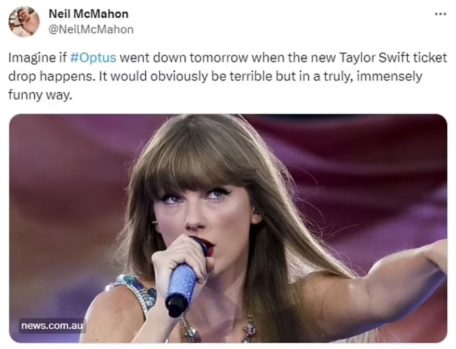Open the #Optus hashtag link
The width and height of the screenshot is (456, 349).
[98, 58]
